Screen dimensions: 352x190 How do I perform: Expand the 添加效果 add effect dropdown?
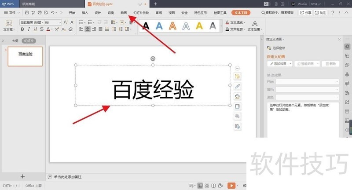pos(290,64)
